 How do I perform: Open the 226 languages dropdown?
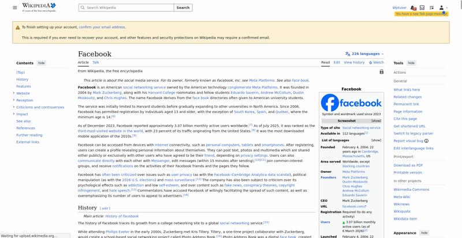364,54
